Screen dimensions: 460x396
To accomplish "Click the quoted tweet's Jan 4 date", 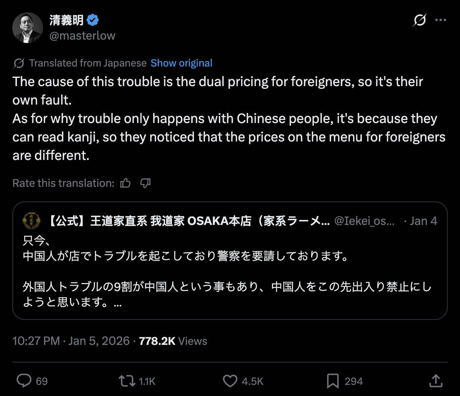I will coord(423,221).
